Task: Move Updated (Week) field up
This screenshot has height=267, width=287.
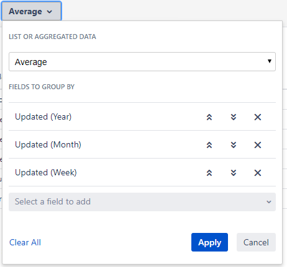Action: tap(209, 173)
